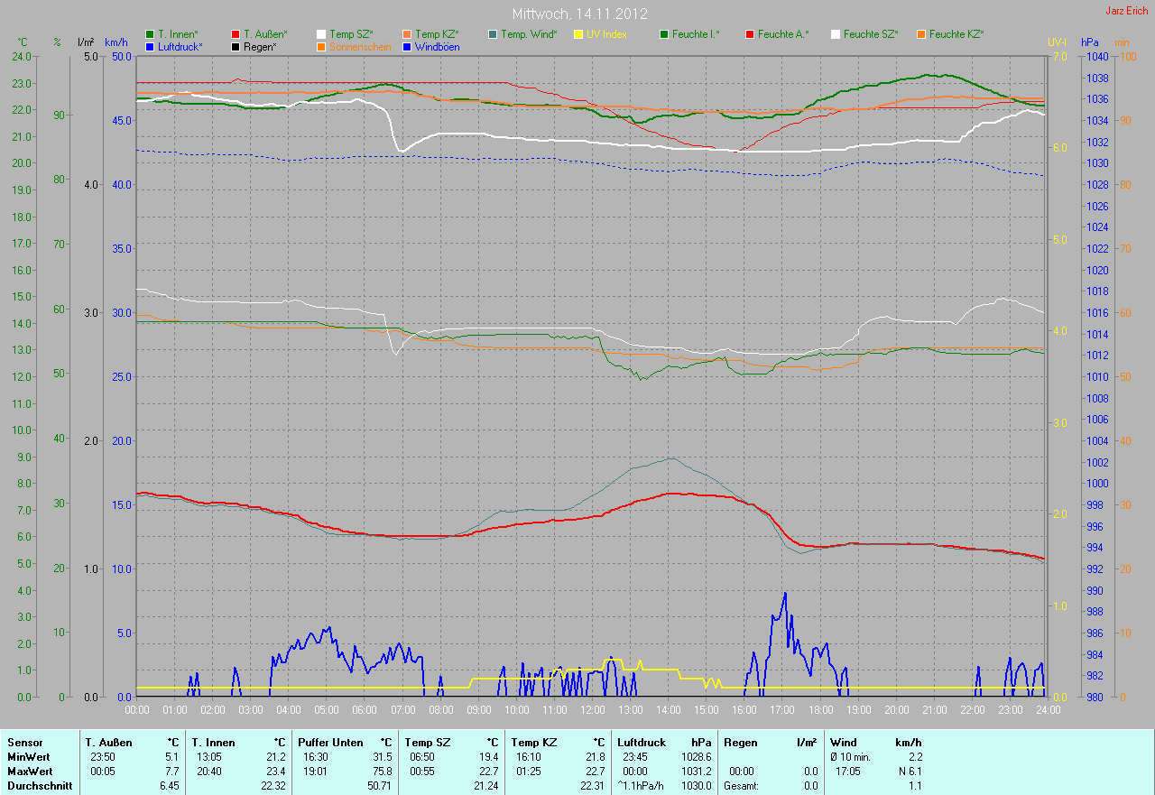Click the white Feuchte SZ legend swatch
Image resolution: width=1155 pixels, height=795 pixels.
pos(836,34)
